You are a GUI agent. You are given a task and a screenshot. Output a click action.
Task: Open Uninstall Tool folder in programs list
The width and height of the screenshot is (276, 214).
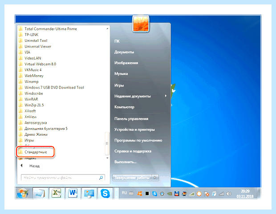(36, 40)
